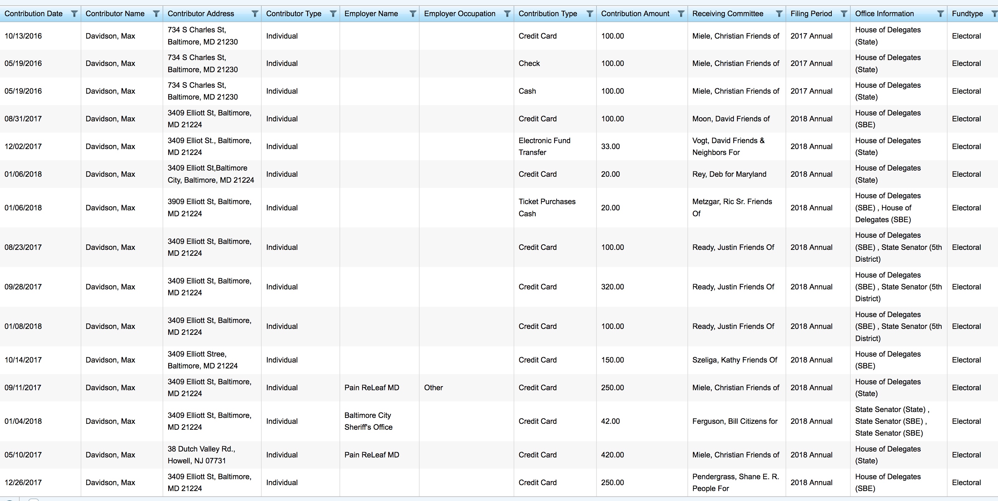Screen dimensions: 998x501
Task: Click employer Pain ReLeaf MD on 09/11/2017 row
Action: pos(372,387)
